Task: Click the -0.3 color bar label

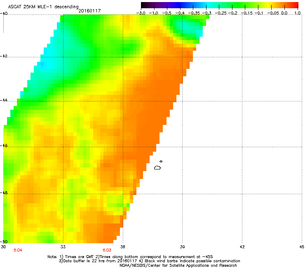Action: [x=206, y=13]
